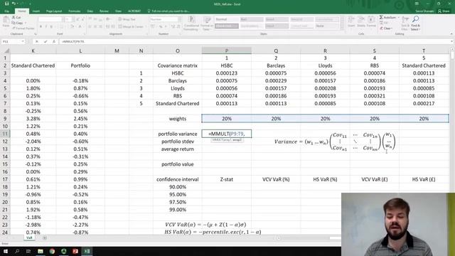This screenshot has width=455, height=256.
Task: Open Ribbon Display Options
Action: pos(417,4)
